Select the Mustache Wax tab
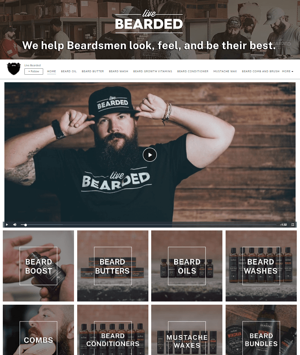 pyautogui.click(x=225, y=71)
